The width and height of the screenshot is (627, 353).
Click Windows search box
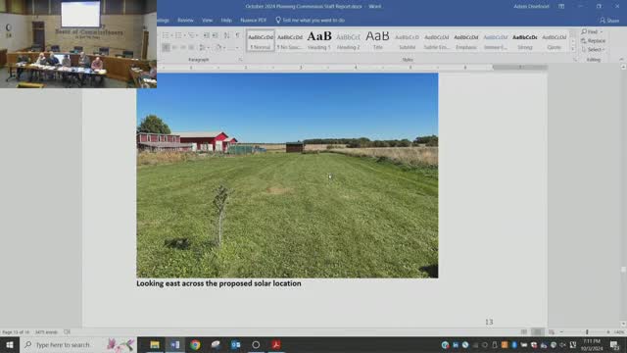(x=78, y=344)
